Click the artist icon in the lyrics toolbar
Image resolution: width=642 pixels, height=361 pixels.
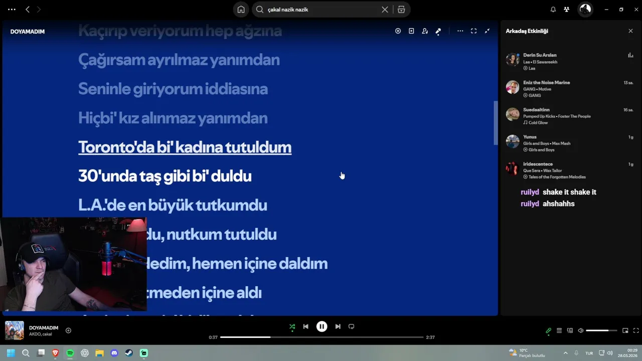tap(425, 31)
